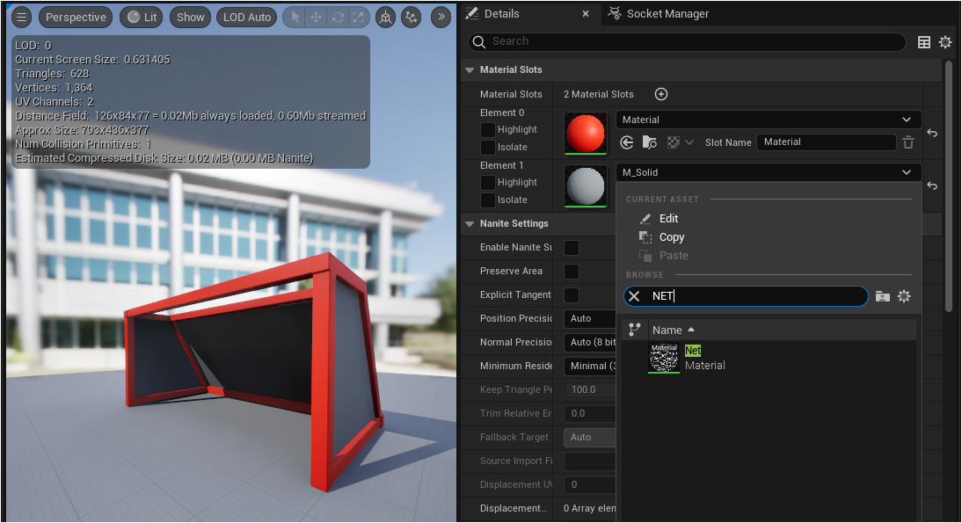Use selected asset from Content Browser icon
962x523 pixels.
click(x=626, y=142)
